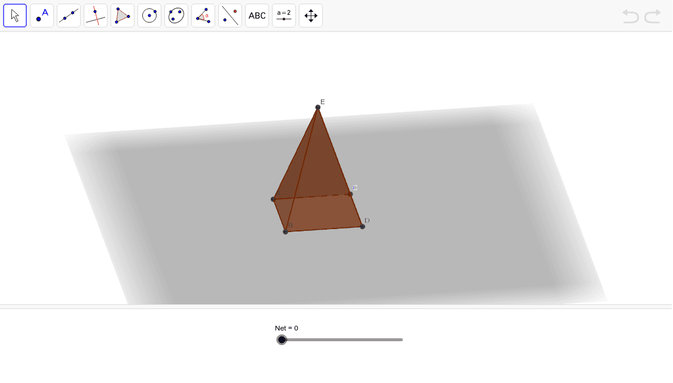
Task: Select apex point E of the pyramid
Action: click(x=318, y=107)
